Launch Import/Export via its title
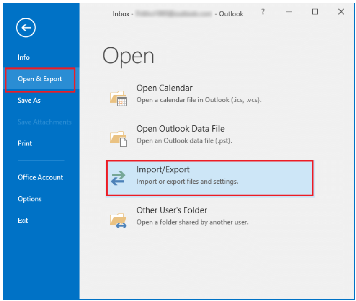This screenshot has width=356, height=301. [163, 170]
